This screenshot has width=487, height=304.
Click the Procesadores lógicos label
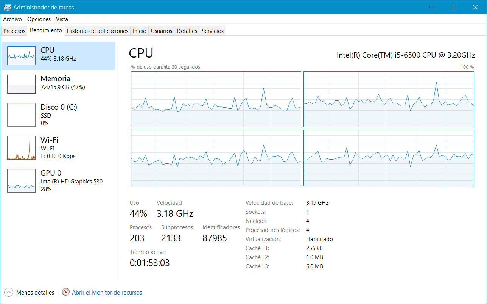(x=273, y=230)
